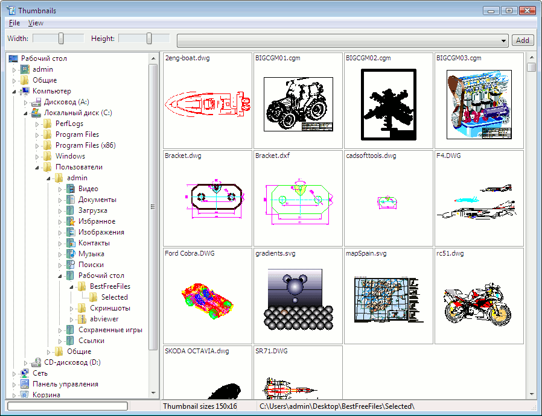Open the 2eng-boat.dwg thumbnail
Image resolution: width=542 pixels, height=416 pixels.
click(208, 101)
